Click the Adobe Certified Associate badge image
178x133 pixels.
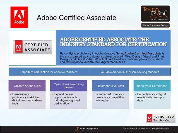pyautogui.click(x=32, y=47)
